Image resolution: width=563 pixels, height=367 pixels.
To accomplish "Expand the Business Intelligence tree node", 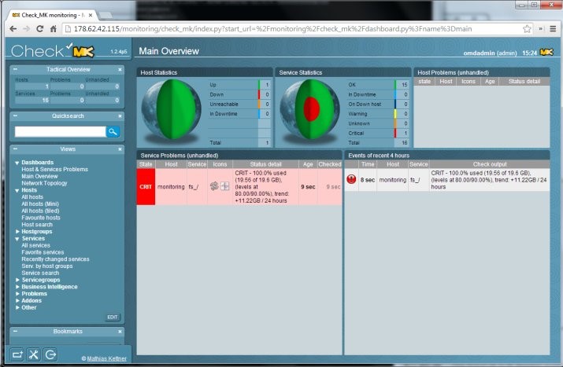I will coord(17,287).
